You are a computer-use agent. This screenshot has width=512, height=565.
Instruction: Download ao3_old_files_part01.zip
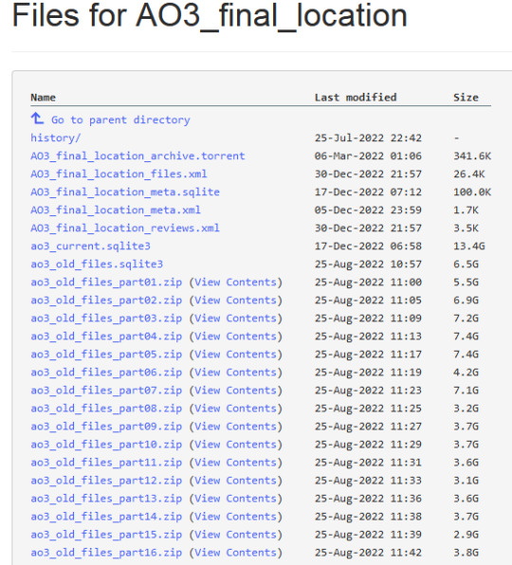[106, 282]
